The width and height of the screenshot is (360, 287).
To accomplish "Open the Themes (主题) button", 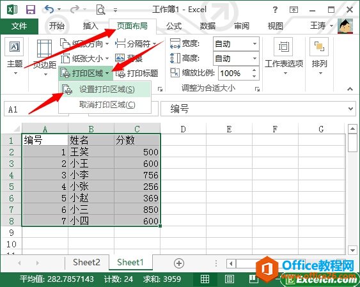I will pos(15,57).
